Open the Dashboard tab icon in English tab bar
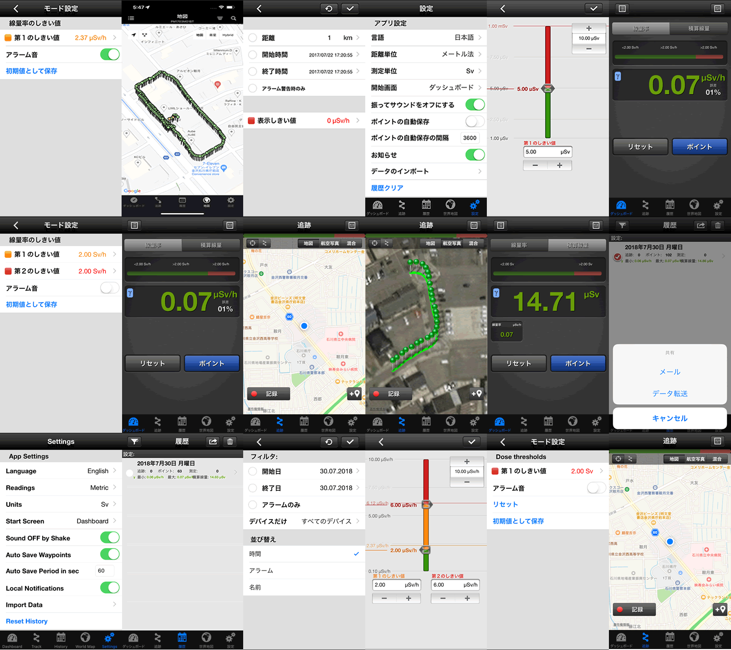 click(12, 639)
